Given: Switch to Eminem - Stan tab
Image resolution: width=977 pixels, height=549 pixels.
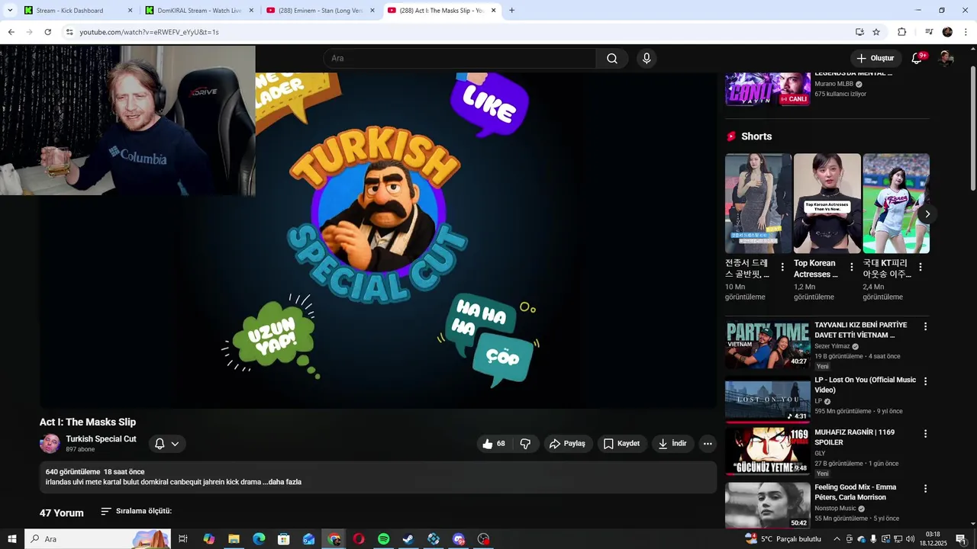Looking at the screenshot, I should pyautogui.click(x=320, y=11).
